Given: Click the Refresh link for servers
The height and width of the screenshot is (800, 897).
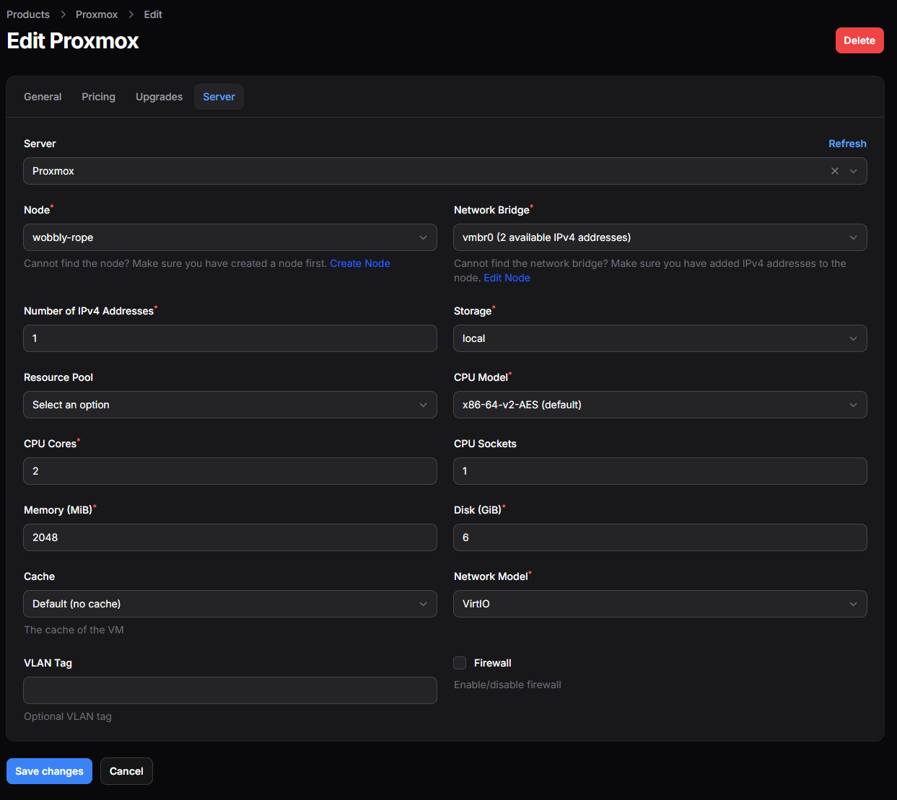Looking at the screenshot, I should click(x=846, y=144).
